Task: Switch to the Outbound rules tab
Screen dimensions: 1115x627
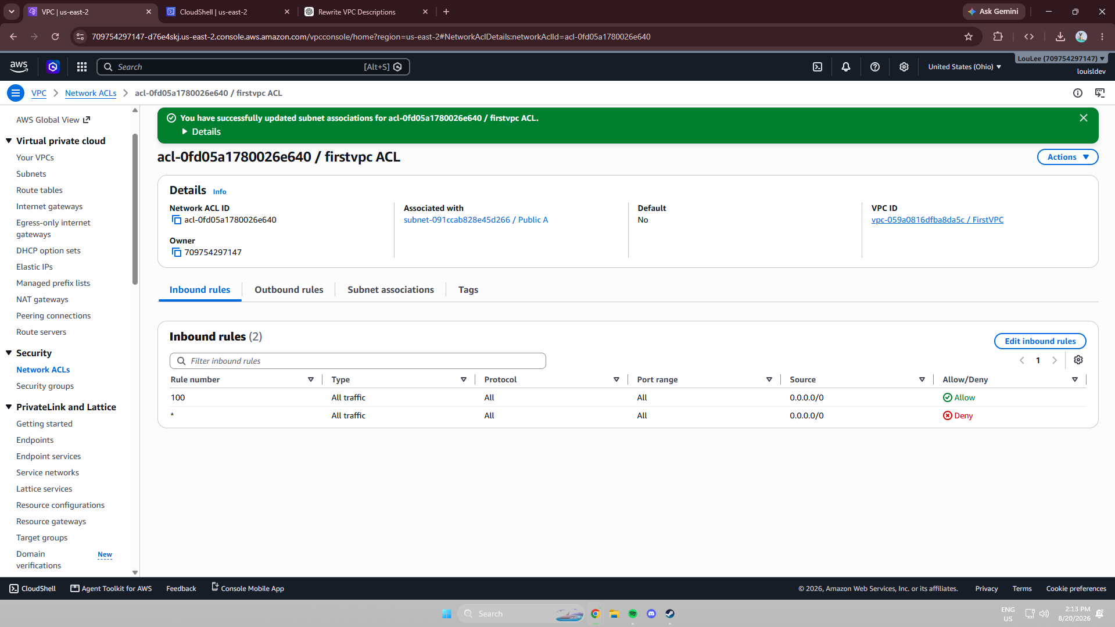Action: 289,289
